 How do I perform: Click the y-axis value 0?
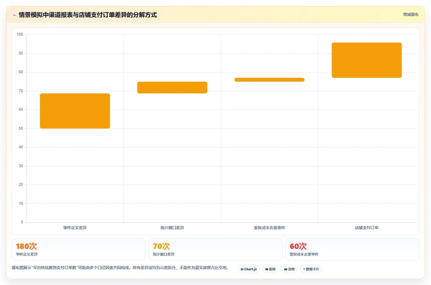(22, 222)
